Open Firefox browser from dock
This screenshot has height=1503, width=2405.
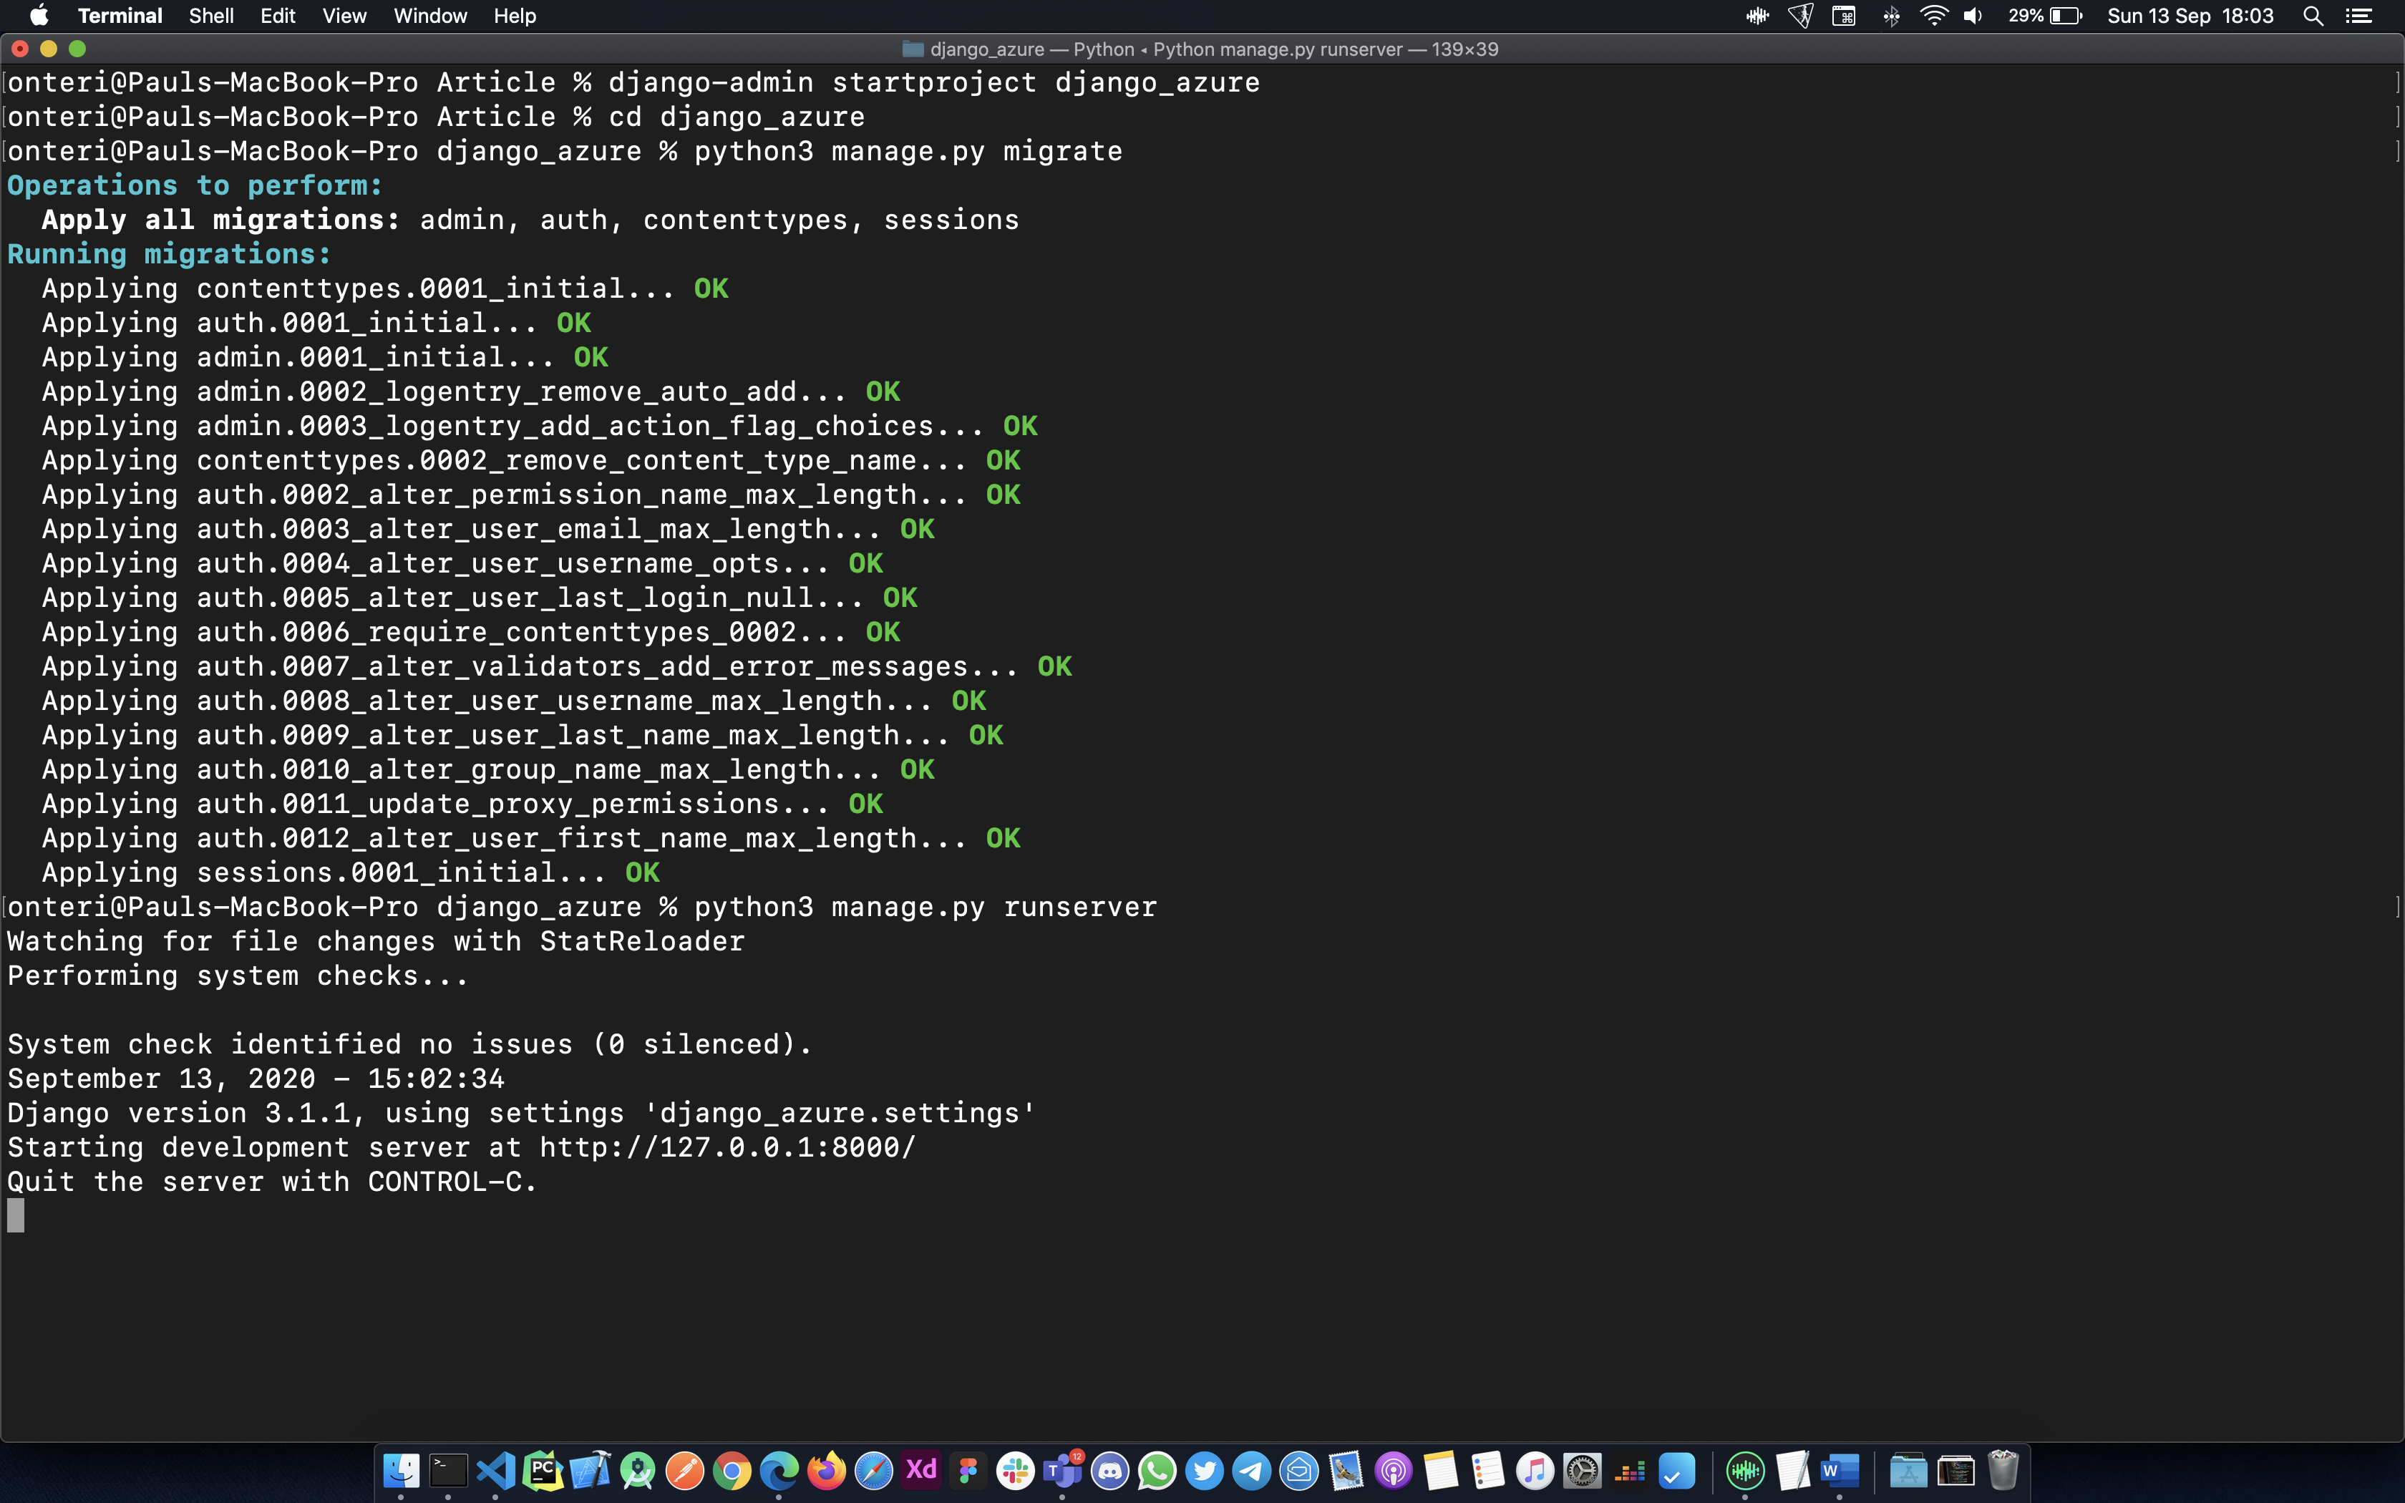(x=826, y=1470)
